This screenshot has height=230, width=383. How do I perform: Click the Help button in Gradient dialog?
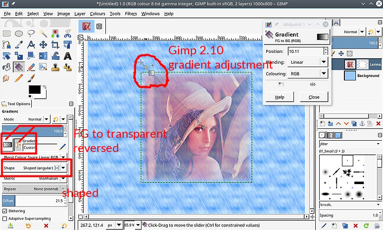[x=280, y=97]
